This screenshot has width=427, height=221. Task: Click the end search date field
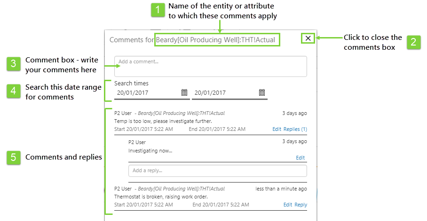224,93
